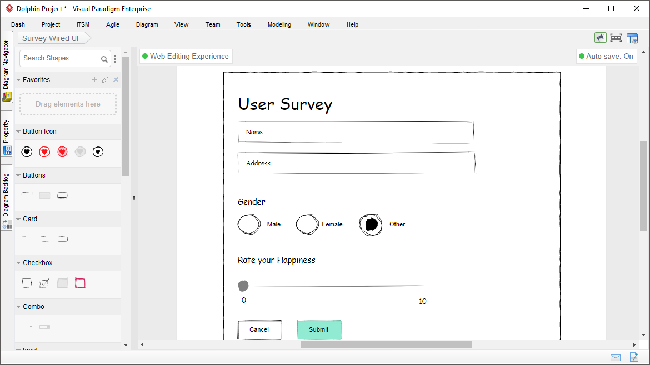This screenshot has height=365, width=650.
Task: Open the Project menu
Action: (51, 24)
